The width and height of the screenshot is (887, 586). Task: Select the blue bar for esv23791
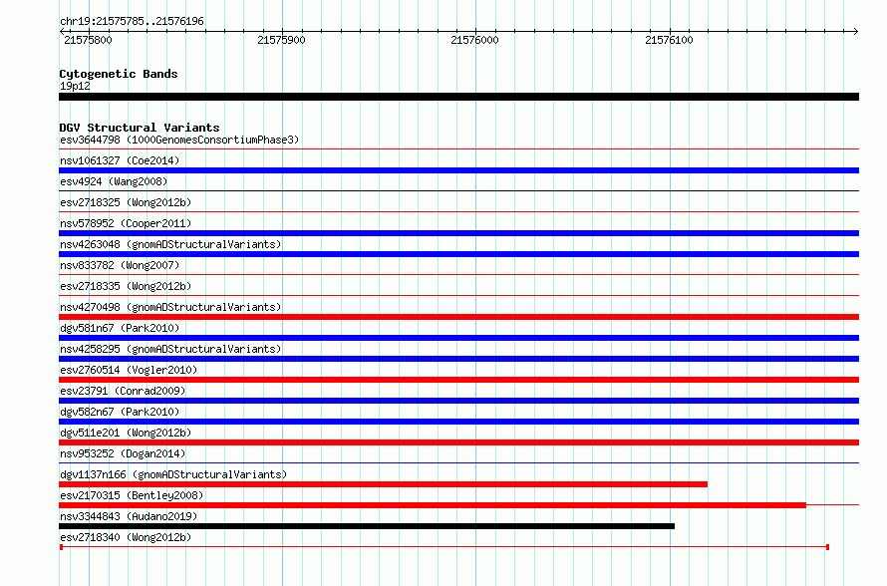[458, 401]
